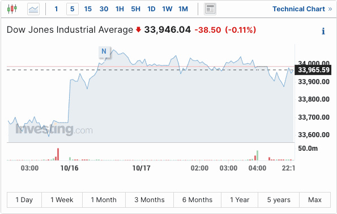Show the 6 Months range
The height and width of the screenshot is (214, 337).
tap(197, 200)
